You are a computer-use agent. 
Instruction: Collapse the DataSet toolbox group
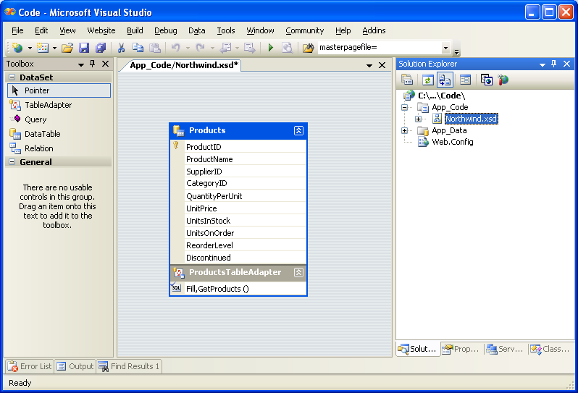12,77
